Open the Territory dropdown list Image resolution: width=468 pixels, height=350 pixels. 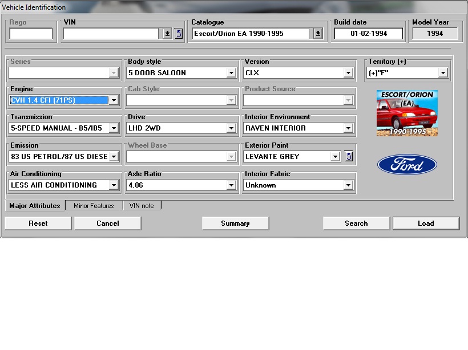[443, 73]
